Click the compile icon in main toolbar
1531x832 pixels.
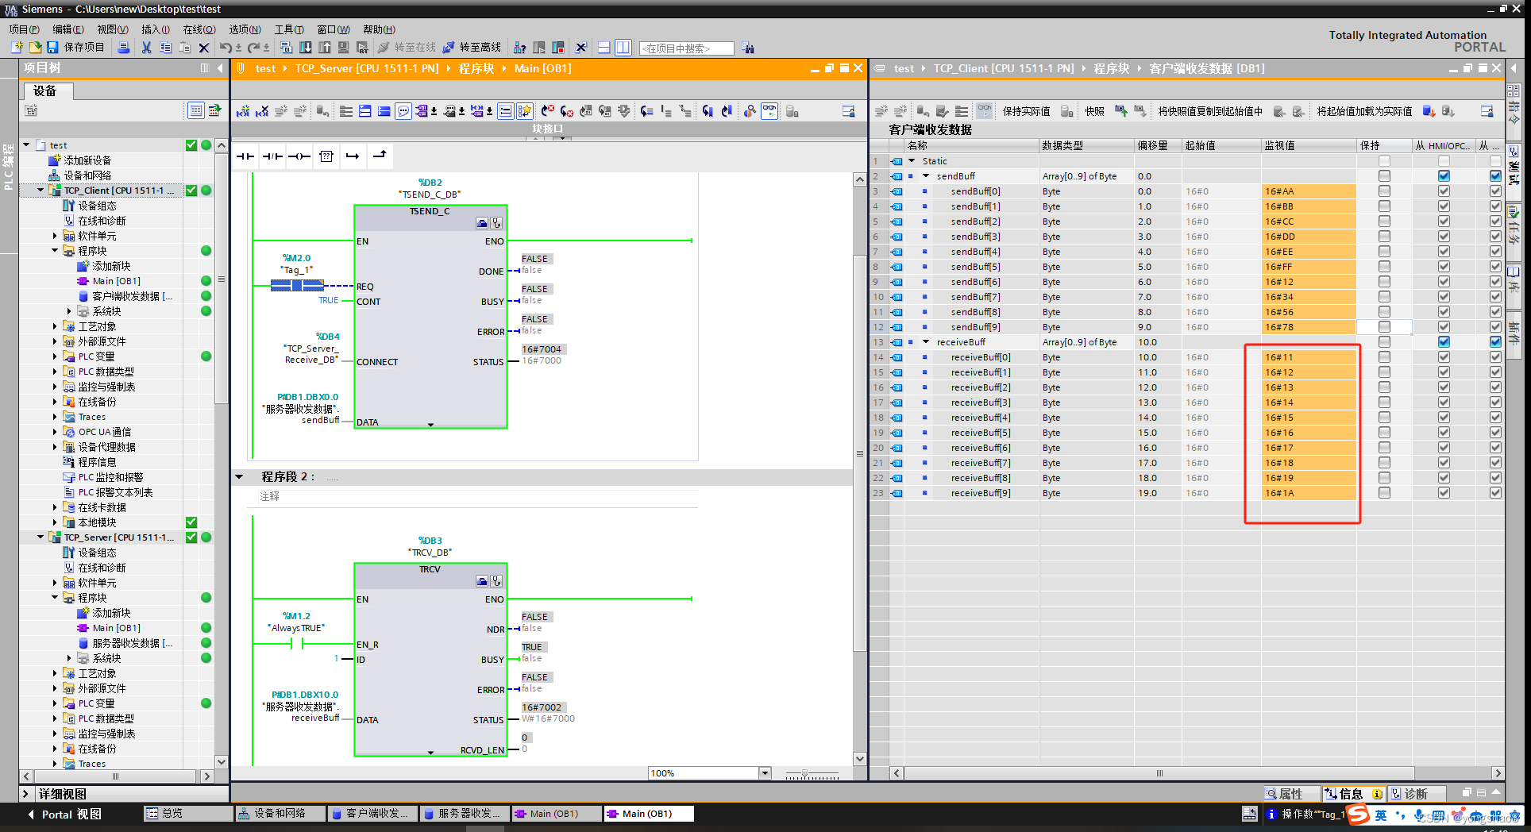coord(287,48)
